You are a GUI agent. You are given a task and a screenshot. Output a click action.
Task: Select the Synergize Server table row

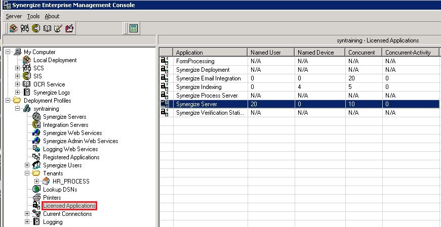pos(299,104)
